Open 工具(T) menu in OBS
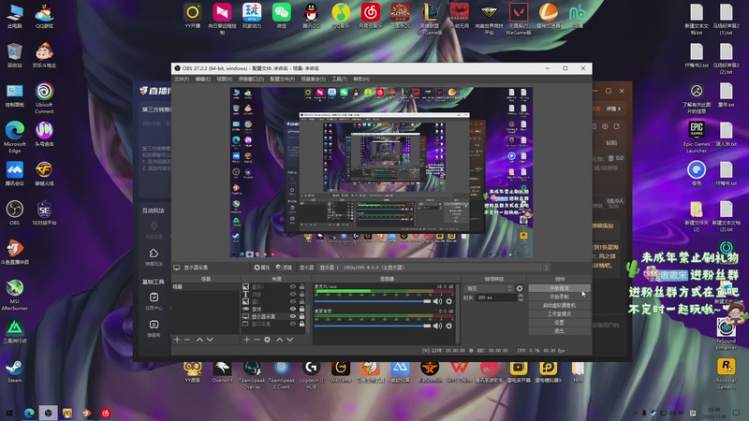 339,79
